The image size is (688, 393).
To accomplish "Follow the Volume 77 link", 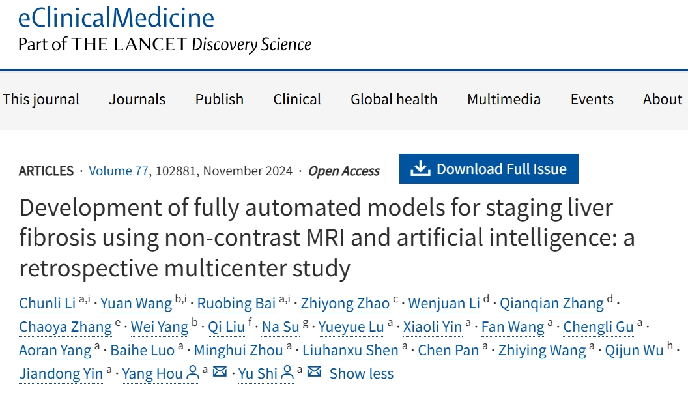I will coord(119,171).
